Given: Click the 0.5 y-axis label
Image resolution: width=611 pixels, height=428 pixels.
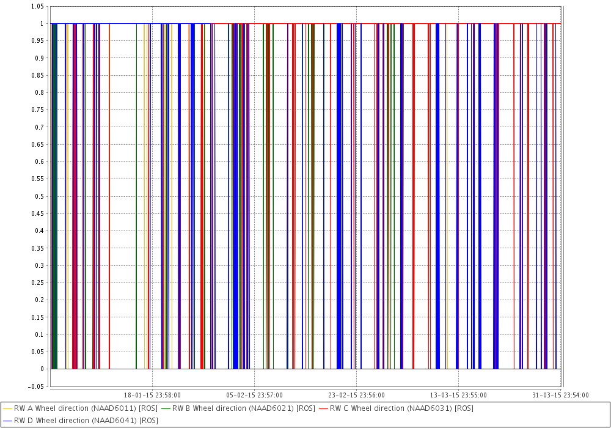Looking at the screenshot, I should [x=39, y=196].
